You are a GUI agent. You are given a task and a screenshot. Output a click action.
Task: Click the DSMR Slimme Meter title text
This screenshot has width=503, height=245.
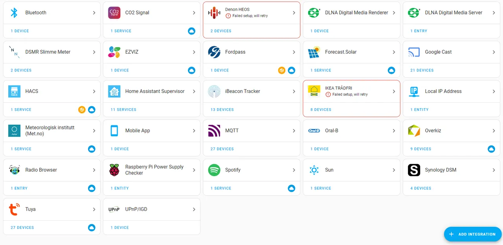coord(48,52)
